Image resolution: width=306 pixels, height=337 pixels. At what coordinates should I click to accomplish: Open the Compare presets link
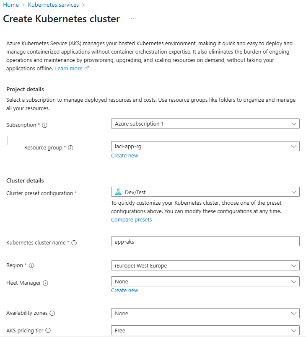point(131,220)
